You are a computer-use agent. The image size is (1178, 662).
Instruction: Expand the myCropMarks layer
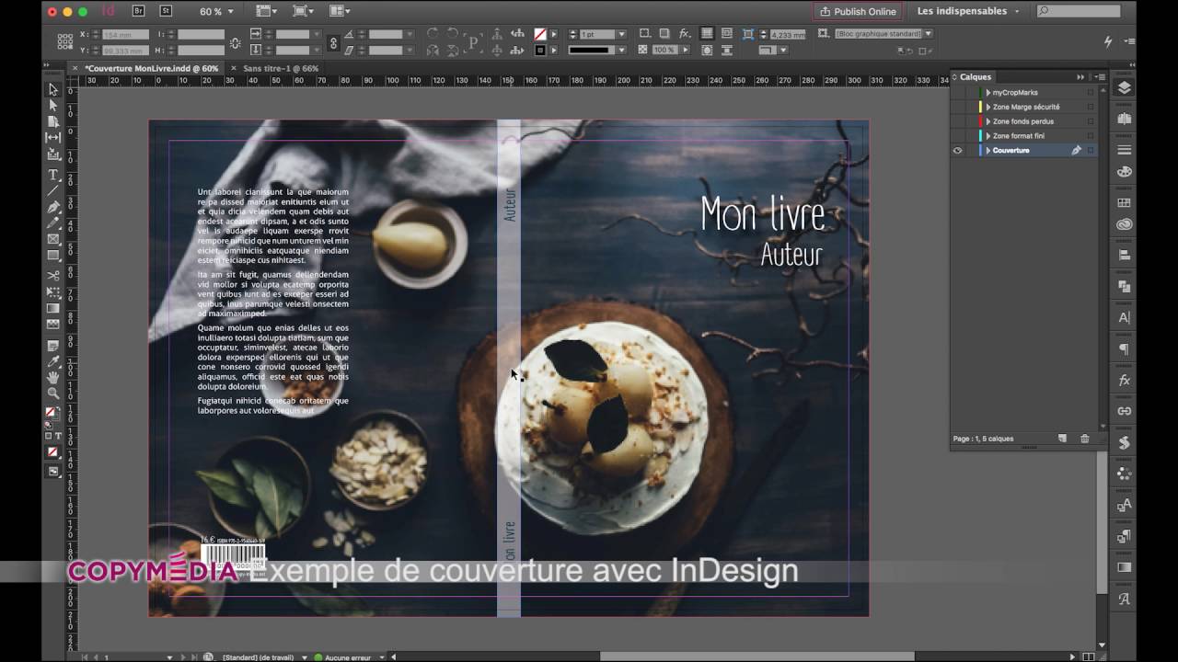988,93
